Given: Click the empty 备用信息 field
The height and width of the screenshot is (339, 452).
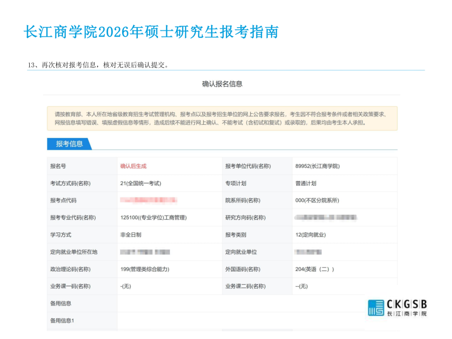Looking at the screenshot, I should coord(239,303).
